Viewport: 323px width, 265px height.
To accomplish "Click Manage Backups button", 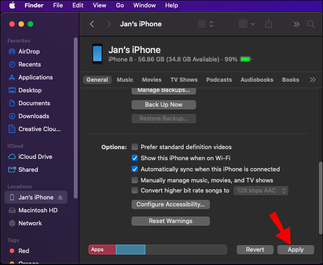I will click(x=164, y=91).
